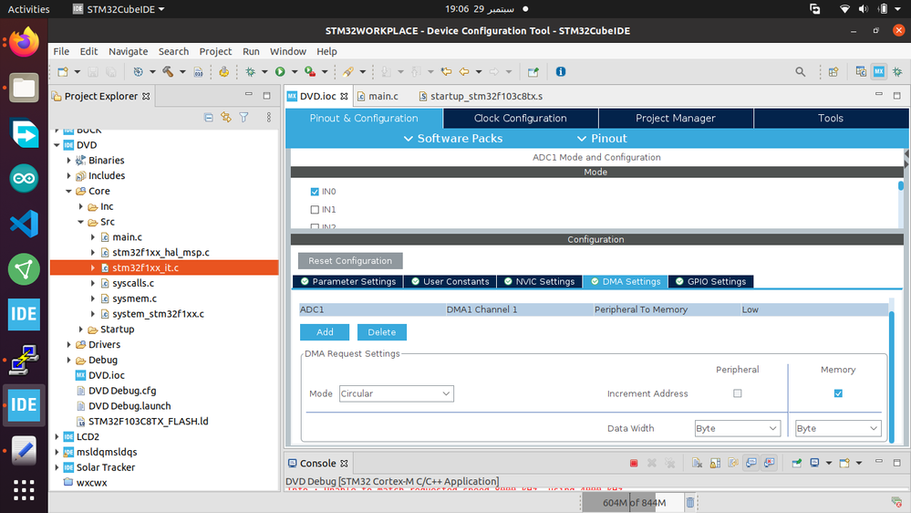Click the Reset Configuration button
This screenshot has width=911, height=513.
(350, 260)
